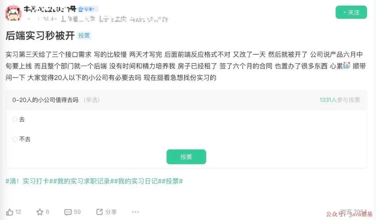Follow the author with 关注 button
Viewport: 376px width, 220px height.
click(x=351, y=12)
